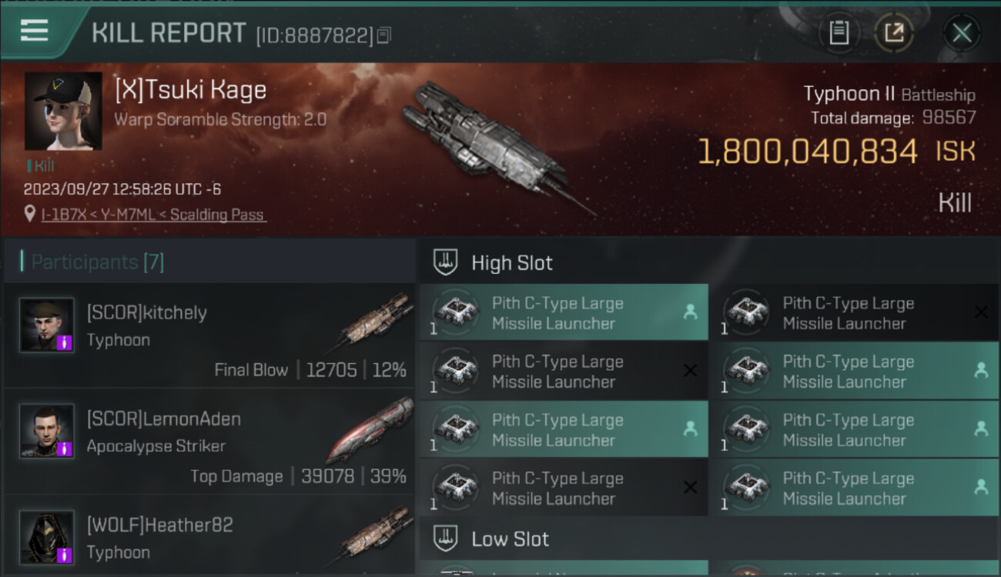Select the High Slot section icon
The height and width of the screenshot is (577, 1001).
[446, 262]
